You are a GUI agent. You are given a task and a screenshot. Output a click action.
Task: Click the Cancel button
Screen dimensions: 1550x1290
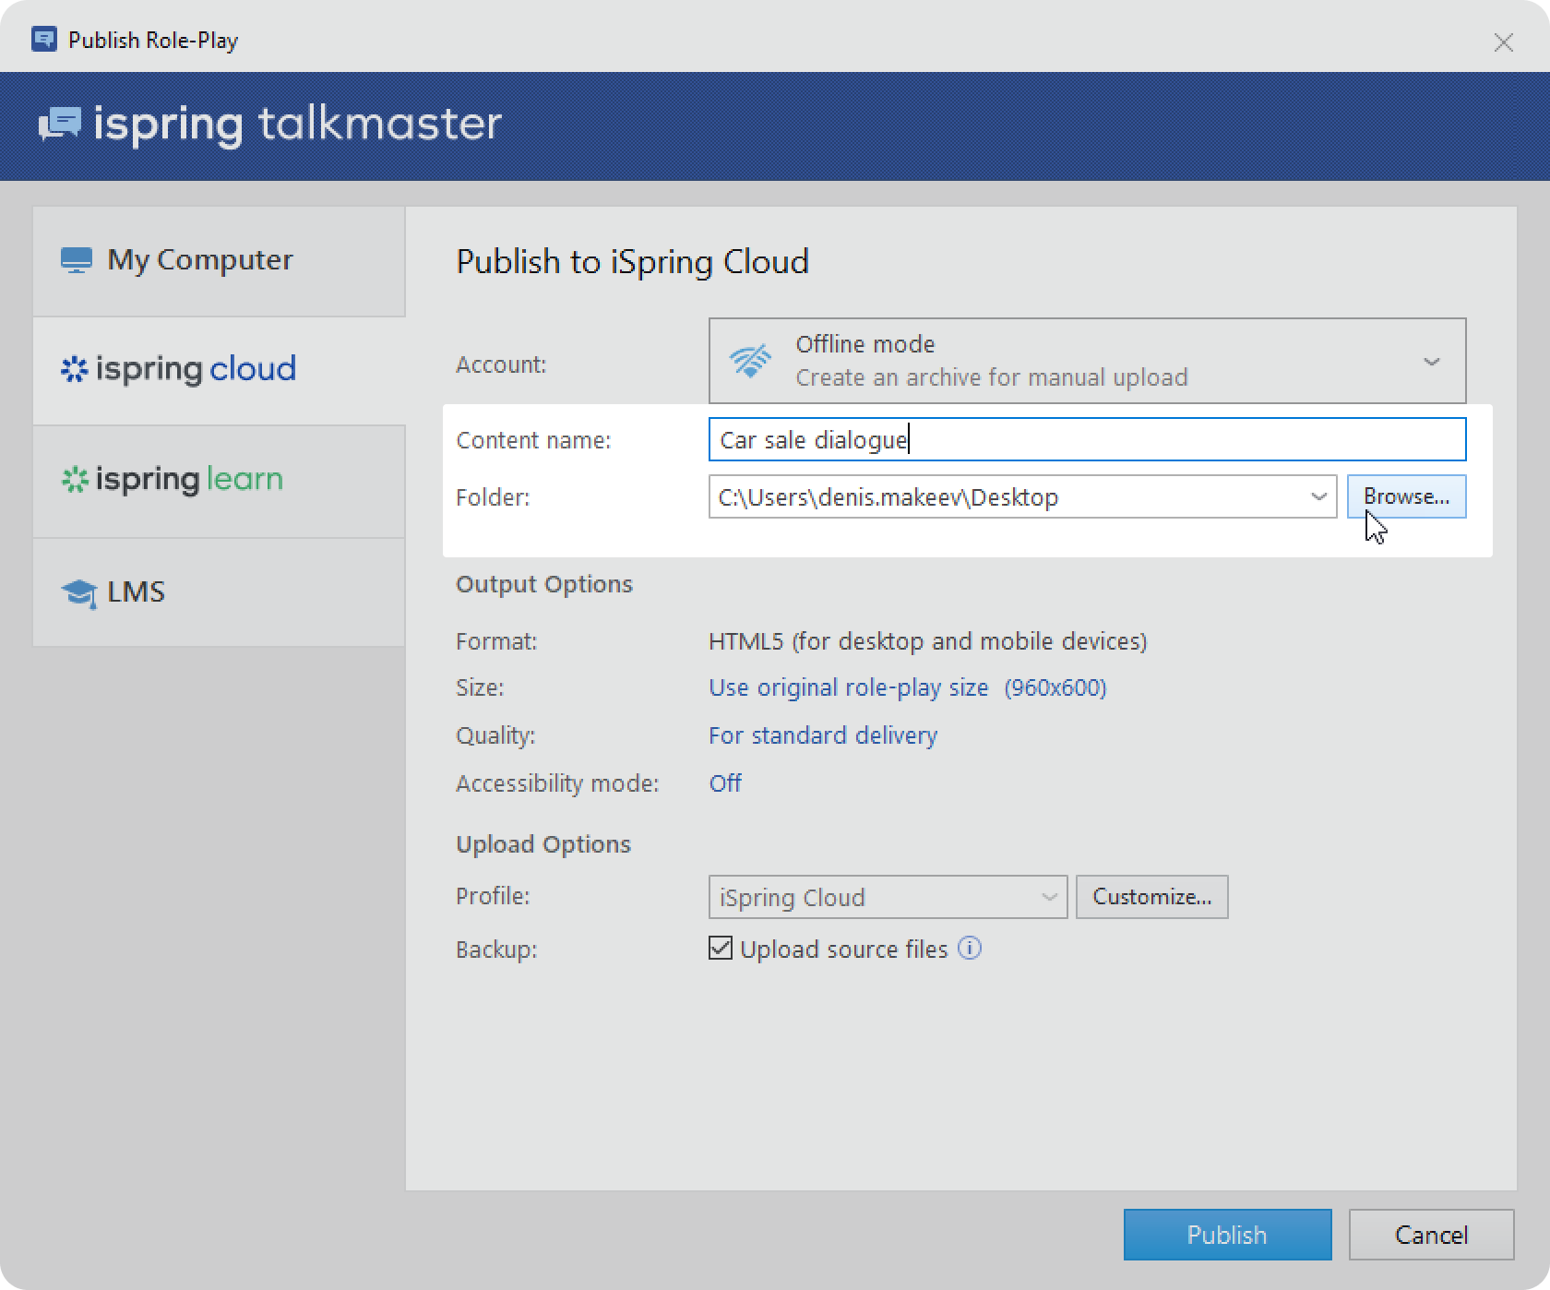[x=1431, y=1235]
